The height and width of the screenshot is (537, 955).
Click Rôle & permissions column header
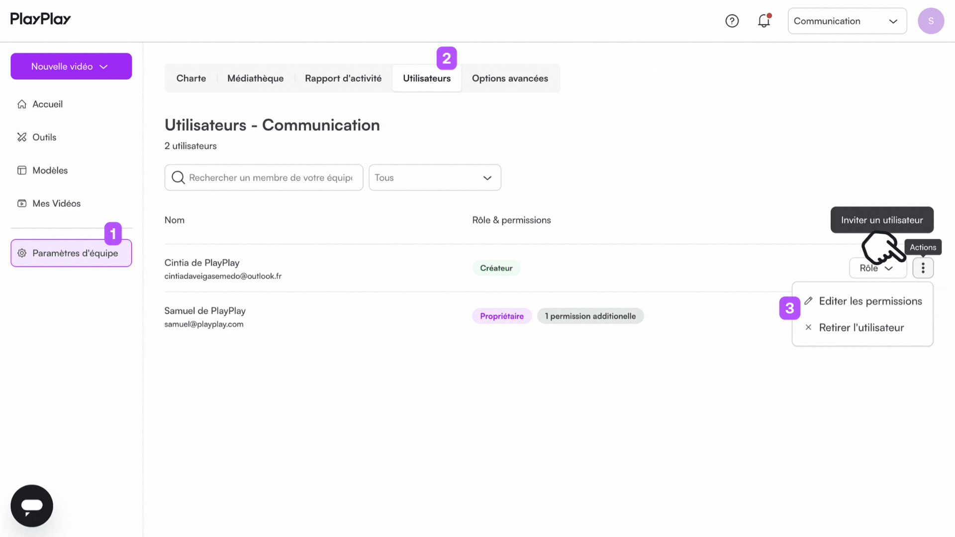511,220
